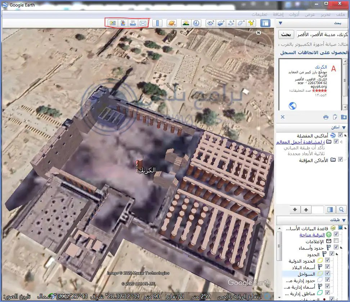
Task: Click the Print toolbar icon
Action: 133,23
